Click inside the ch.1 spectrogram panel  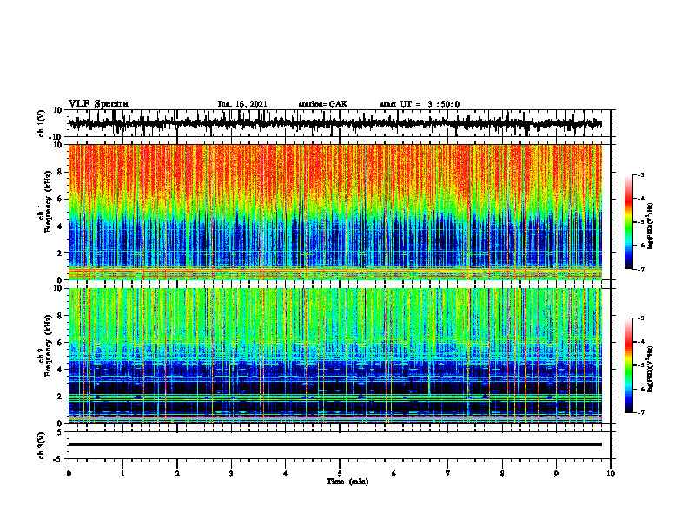point(335,212)
